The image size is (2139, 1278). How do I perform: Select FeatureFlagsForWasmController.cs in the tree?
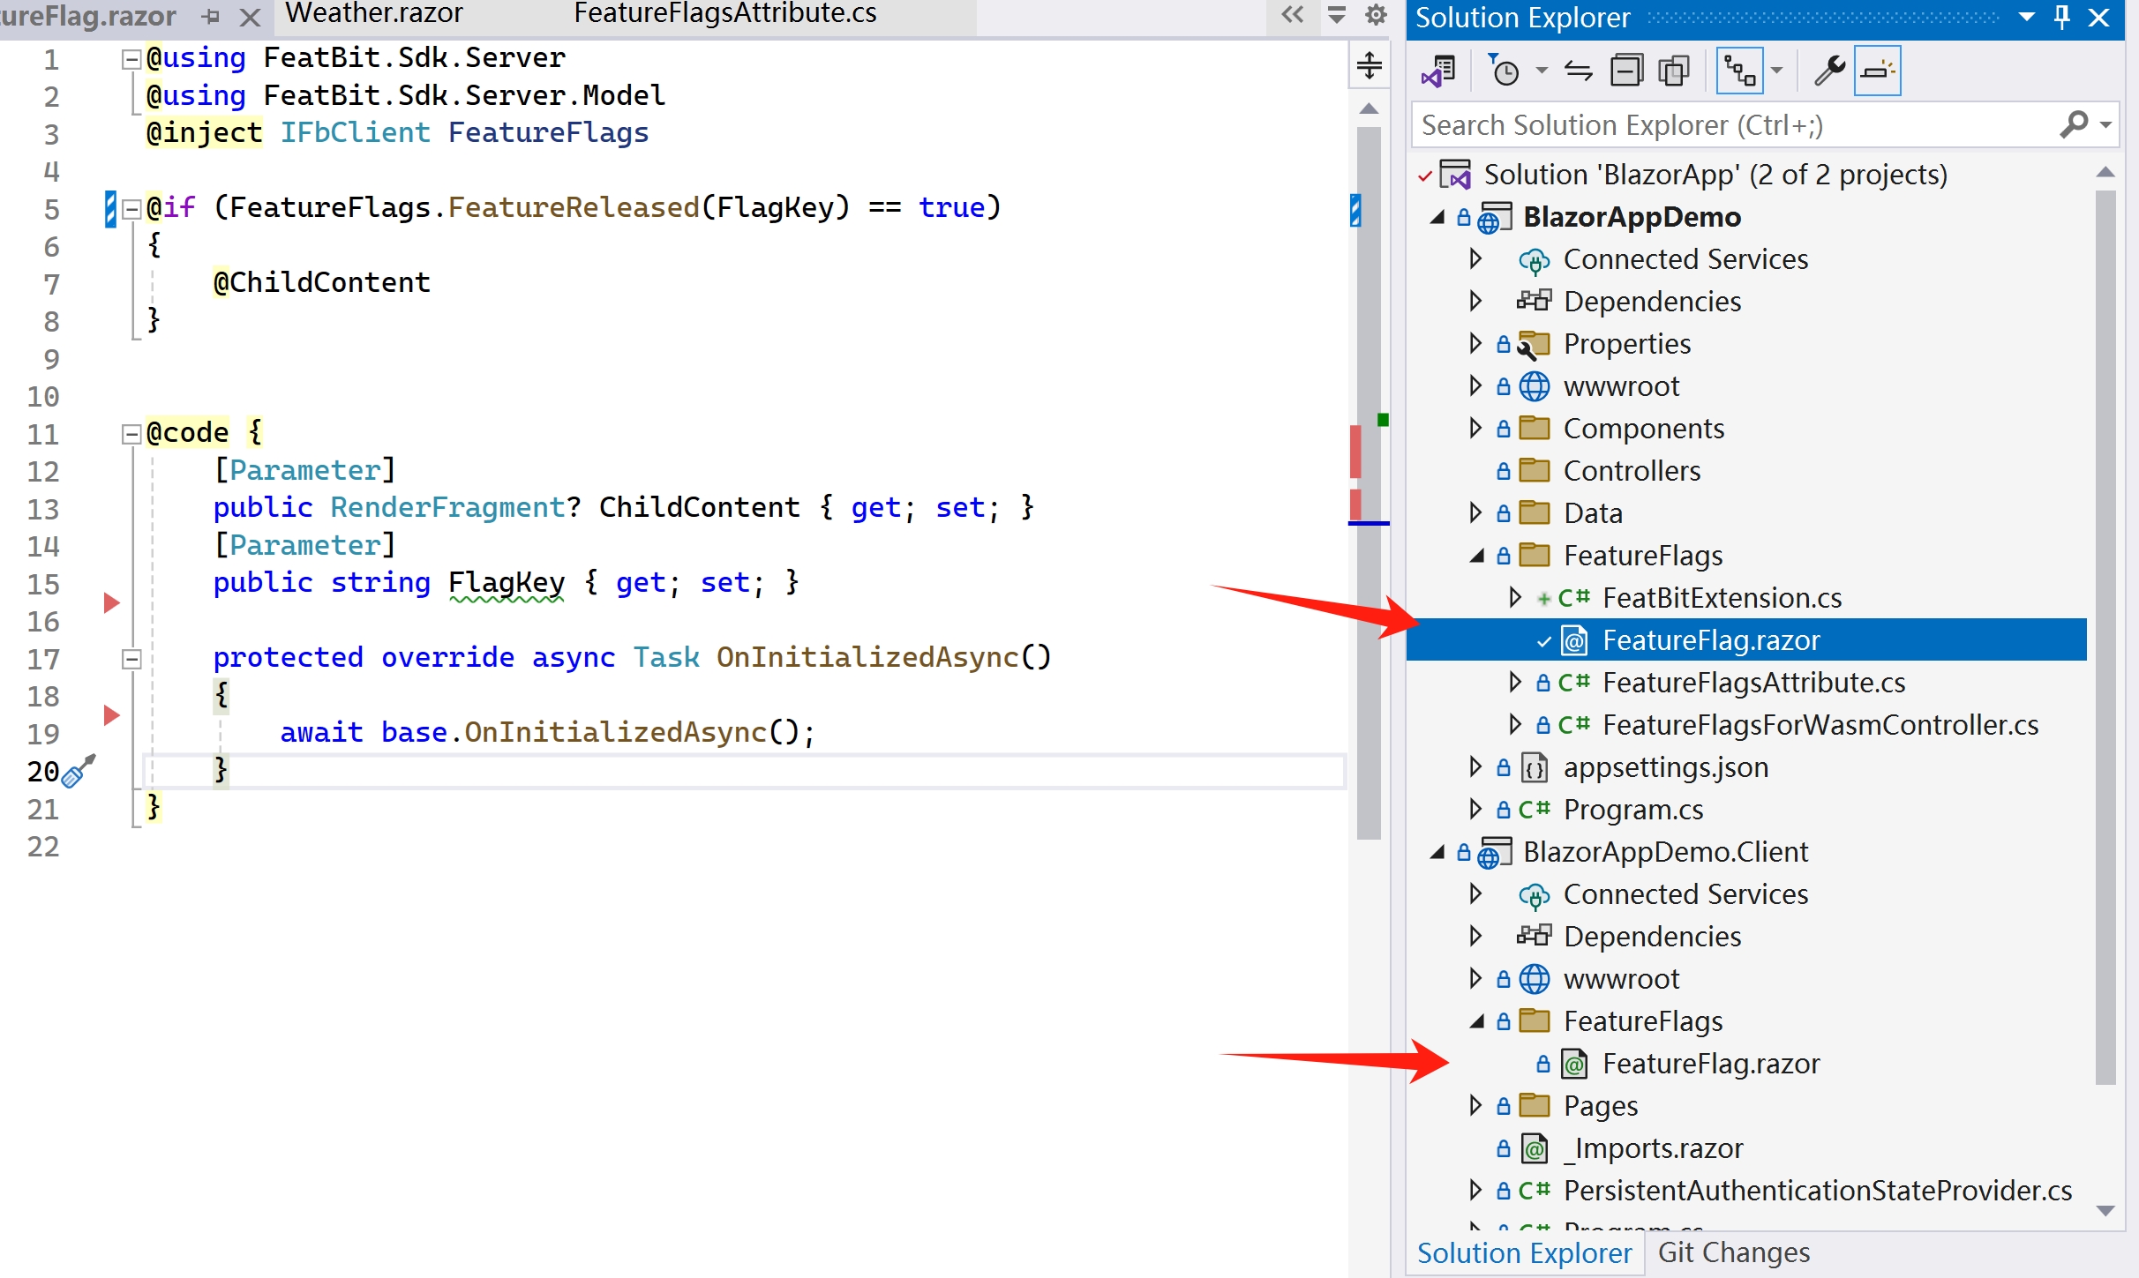1820,725
